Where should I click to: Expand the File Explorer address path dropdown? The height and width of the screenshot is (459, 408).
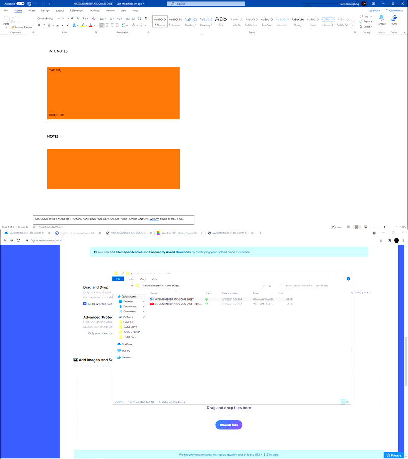click(x=263, y=286)
